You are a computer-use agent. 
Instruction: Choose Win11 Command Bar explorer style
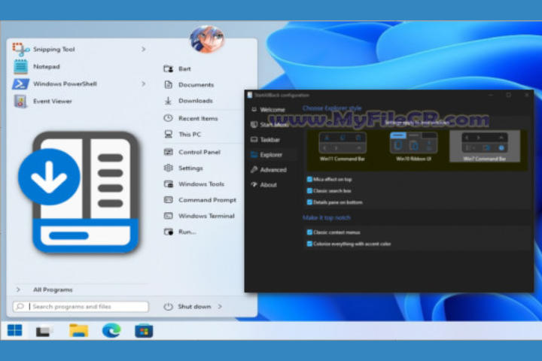343,147
